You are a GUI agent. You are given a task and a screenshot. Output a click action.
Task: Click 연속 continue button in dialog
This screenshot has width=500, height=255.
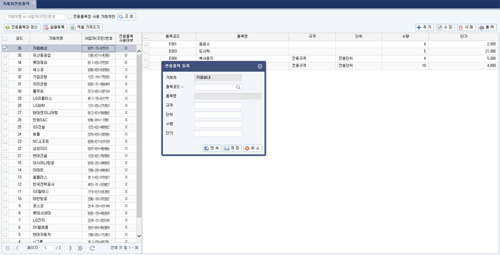click(212, 148)
